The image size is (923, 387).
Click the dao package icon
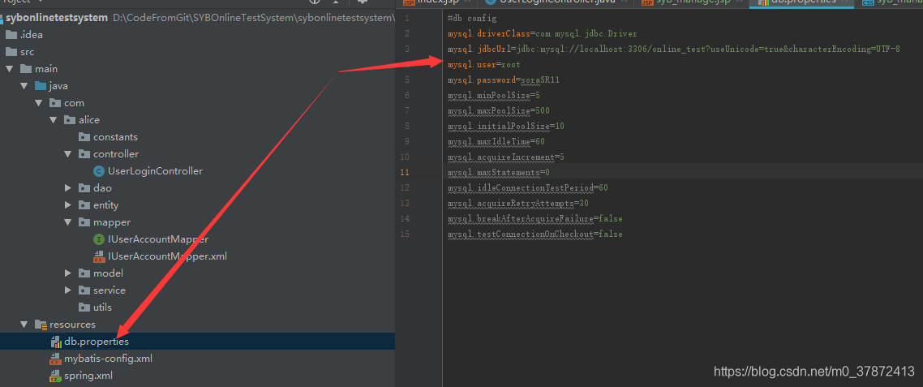pyautogui.click(x=84, y=188)
